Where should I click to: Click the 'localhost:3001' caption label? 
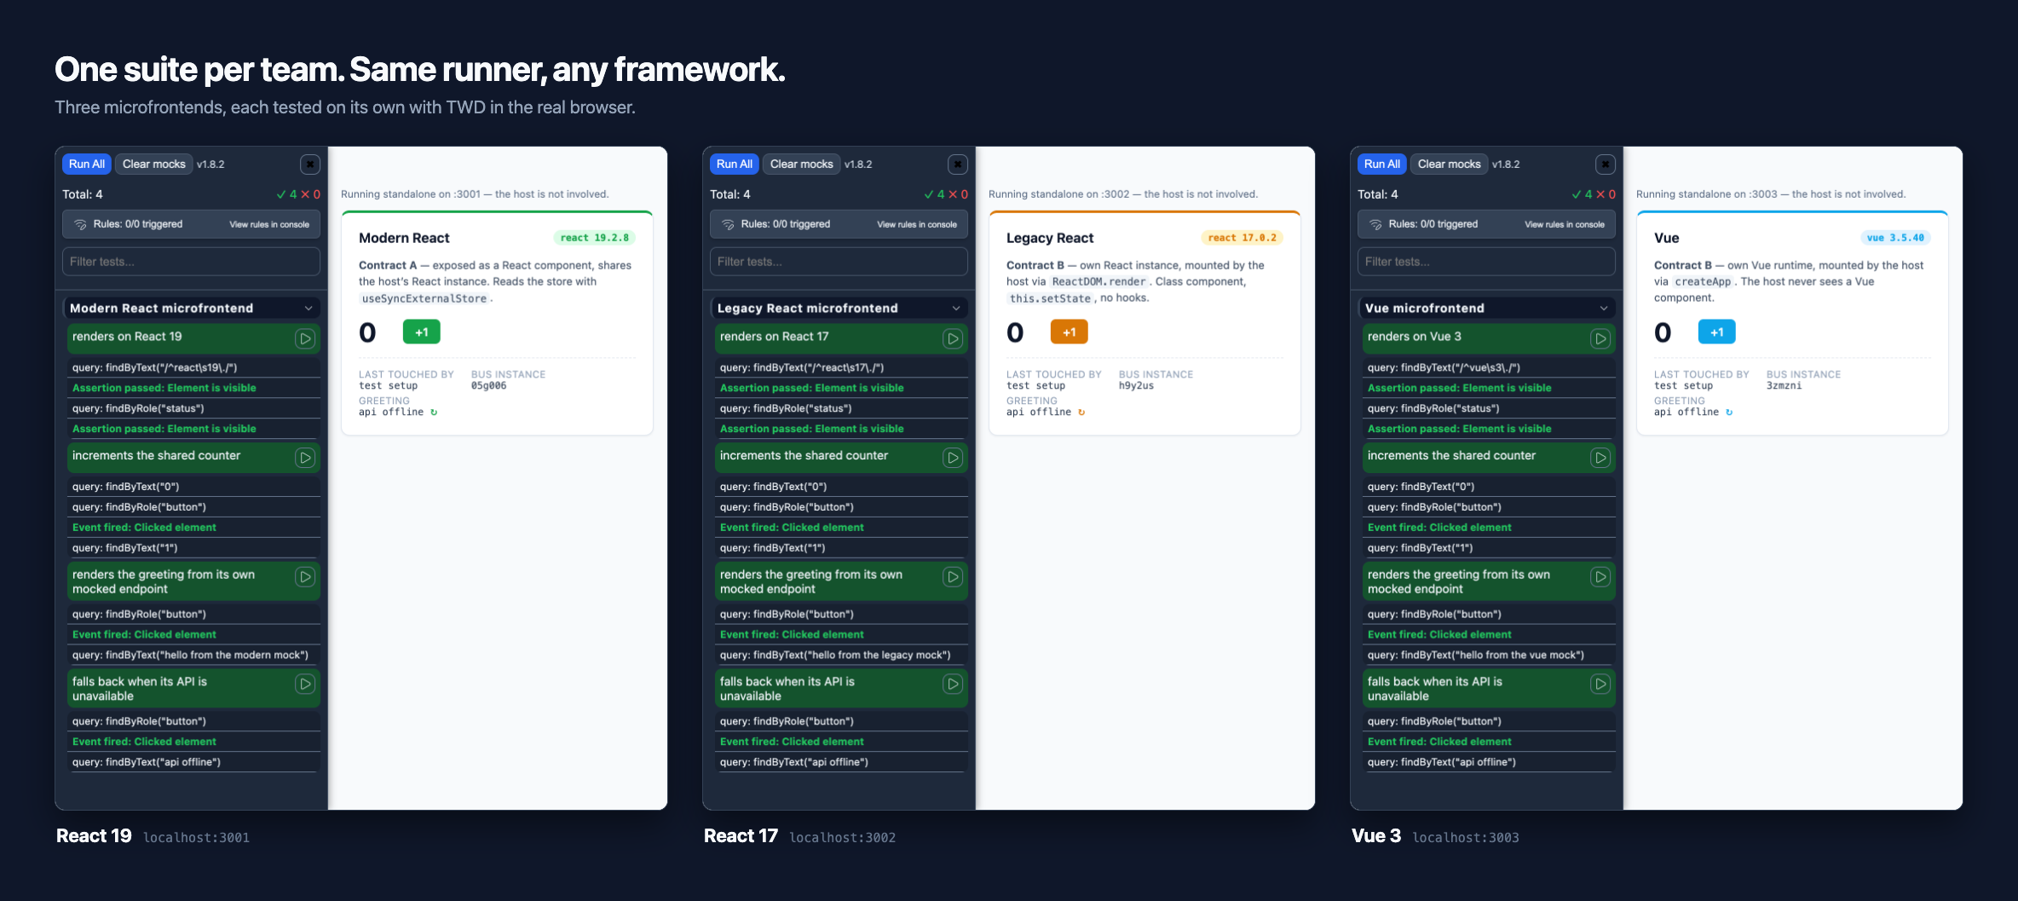pyautogui.click(x=197, y=838)
